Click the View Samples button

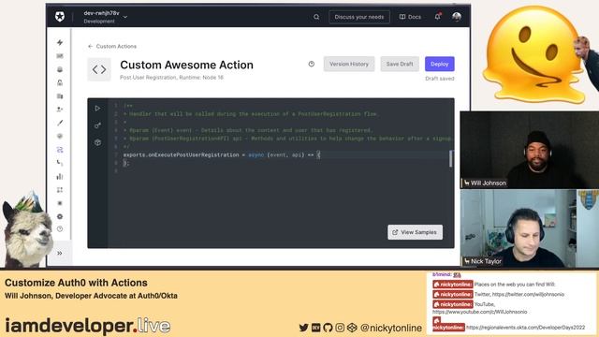coord(416,232)
